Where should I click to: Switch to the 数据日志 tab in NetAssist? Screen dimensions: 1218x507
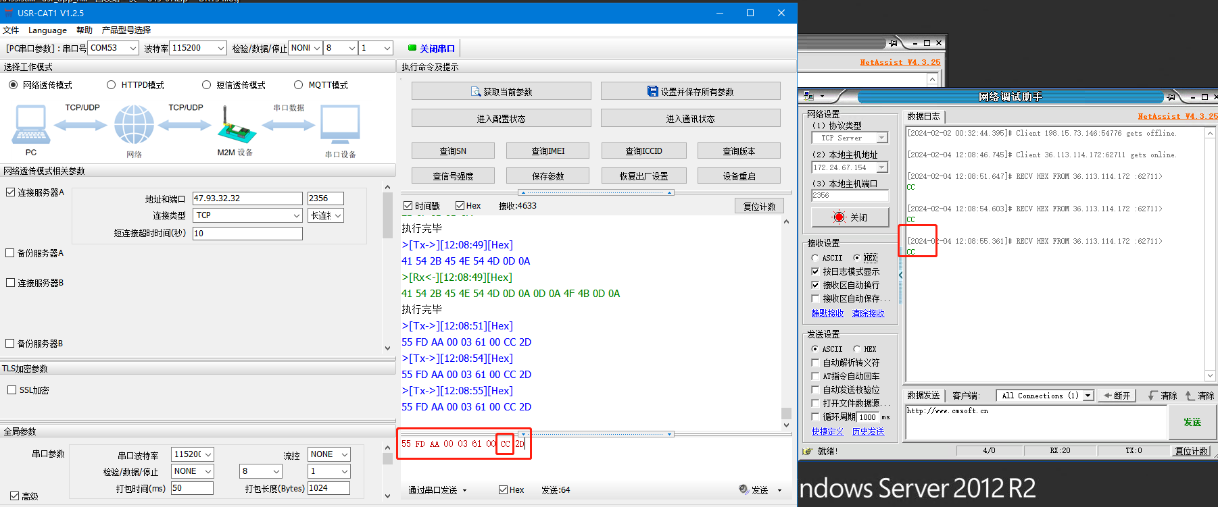point(923,116)
